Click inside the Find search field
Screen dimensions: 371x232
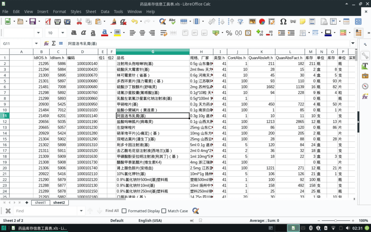43,211
